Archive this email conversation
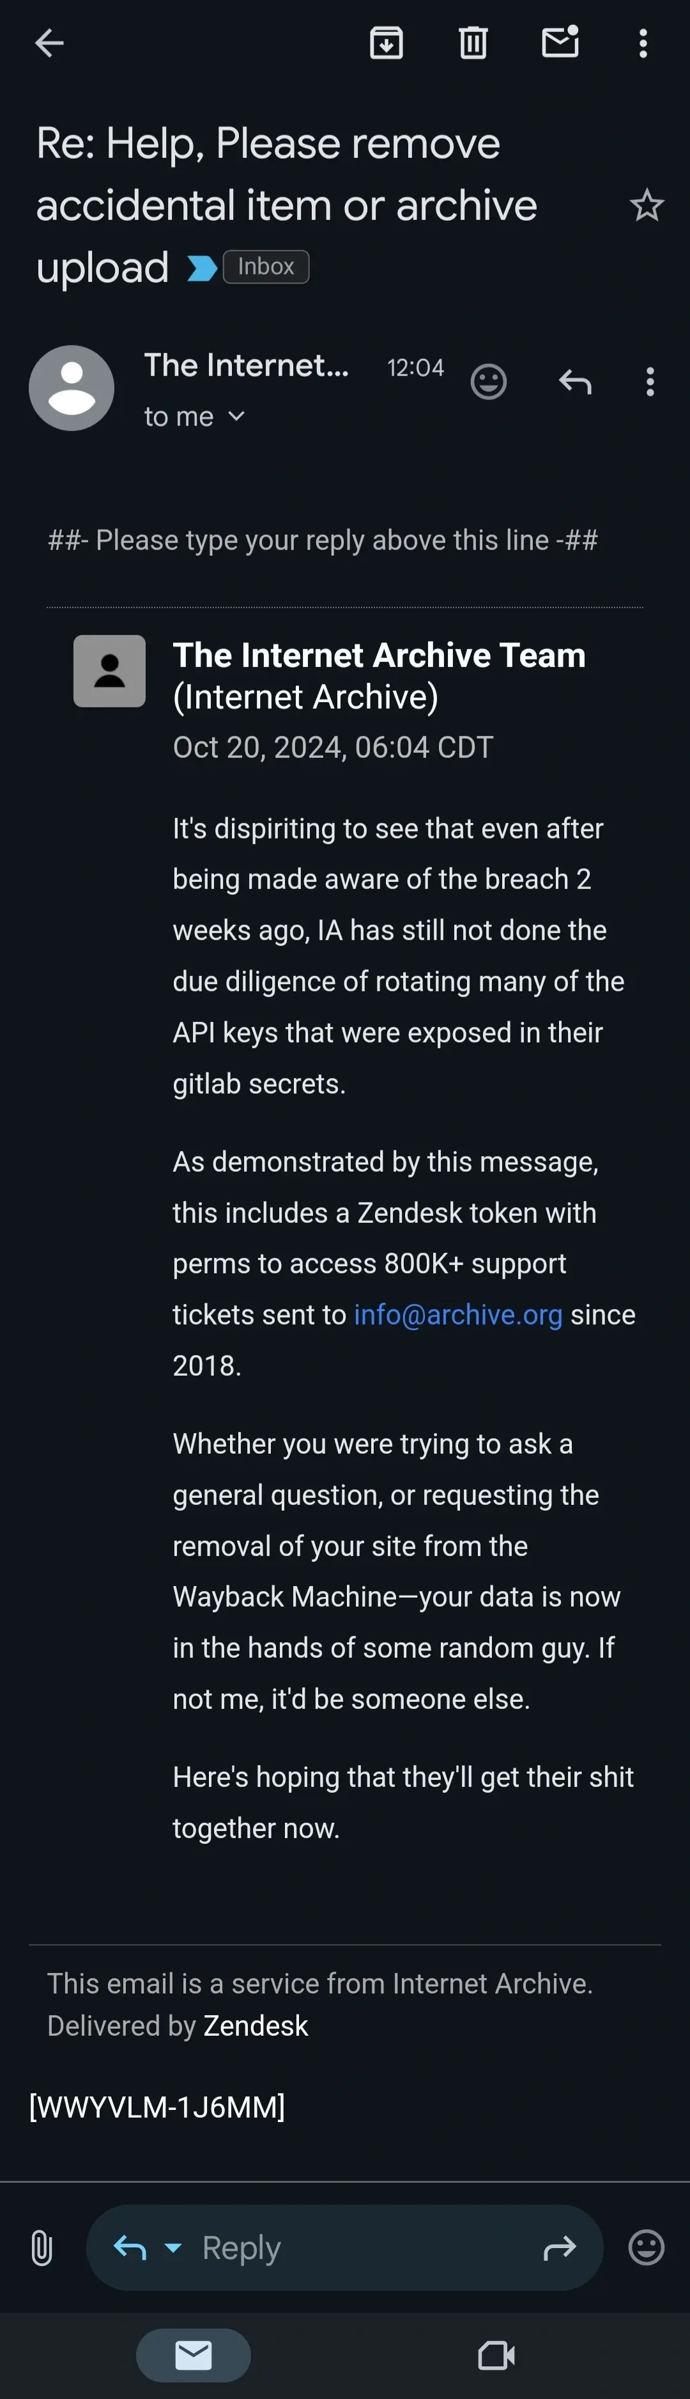The width and height of the screenshot is (690, 2399). pos(386,43)
